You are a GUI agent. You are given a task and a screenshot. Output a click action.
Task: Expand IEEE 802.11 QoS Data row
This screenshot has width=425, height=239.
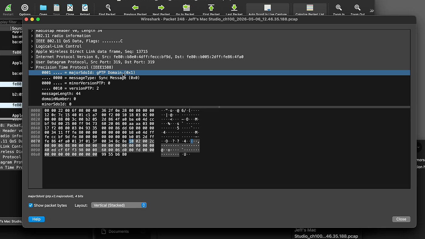pyautogui.click(x=32, y=41)
